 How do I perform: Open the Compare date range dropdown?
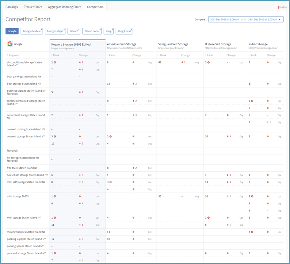click(x=246, y=19)
